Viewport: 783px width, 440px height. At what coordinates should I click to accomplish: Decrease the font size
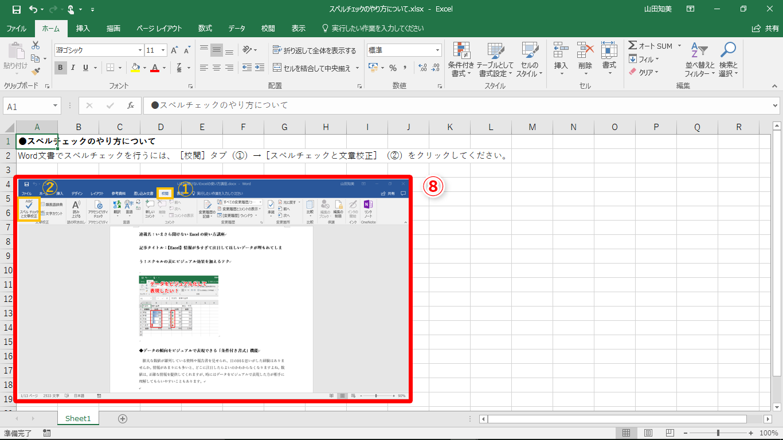point(187,50)
